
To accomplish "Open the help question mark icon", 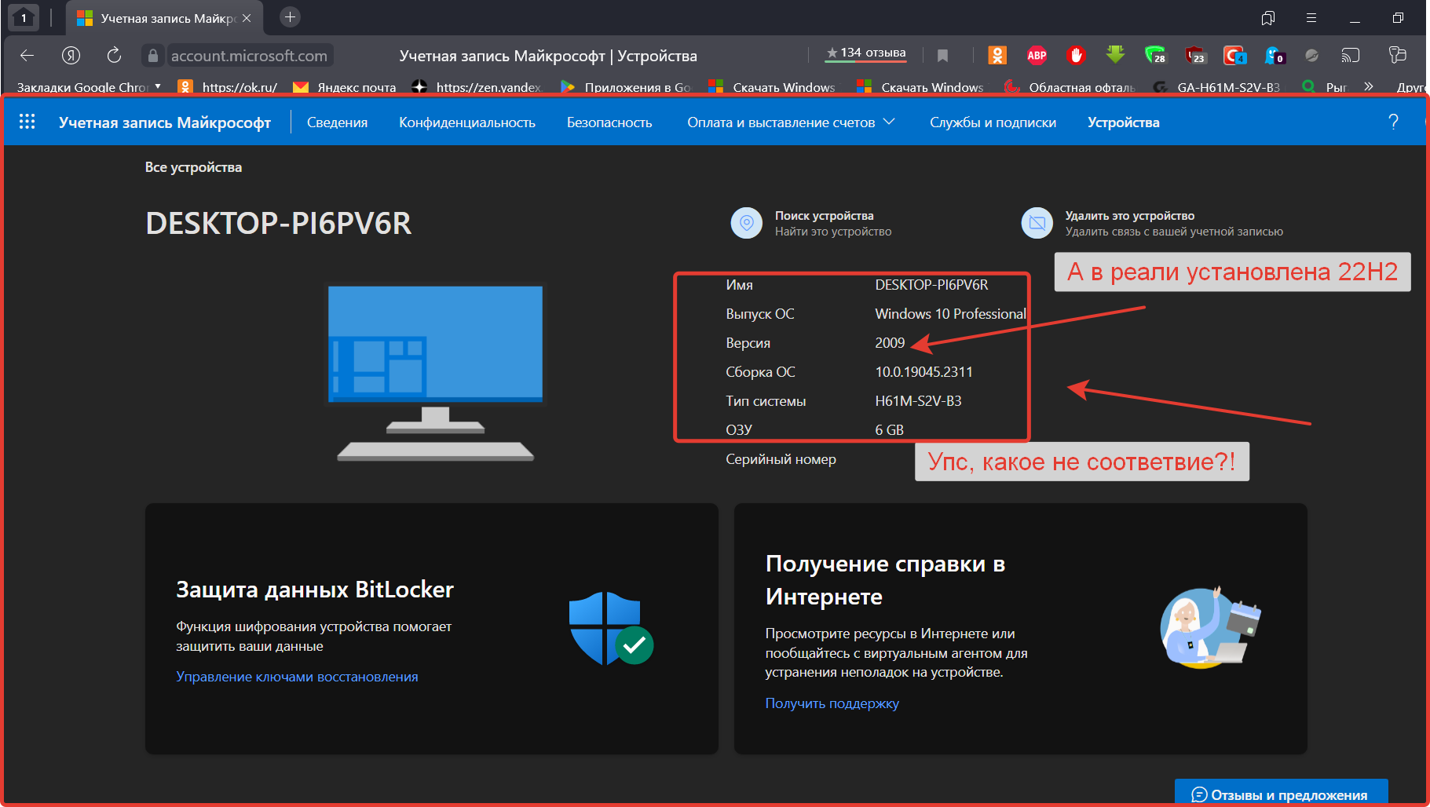I will tap(1393, 122).
